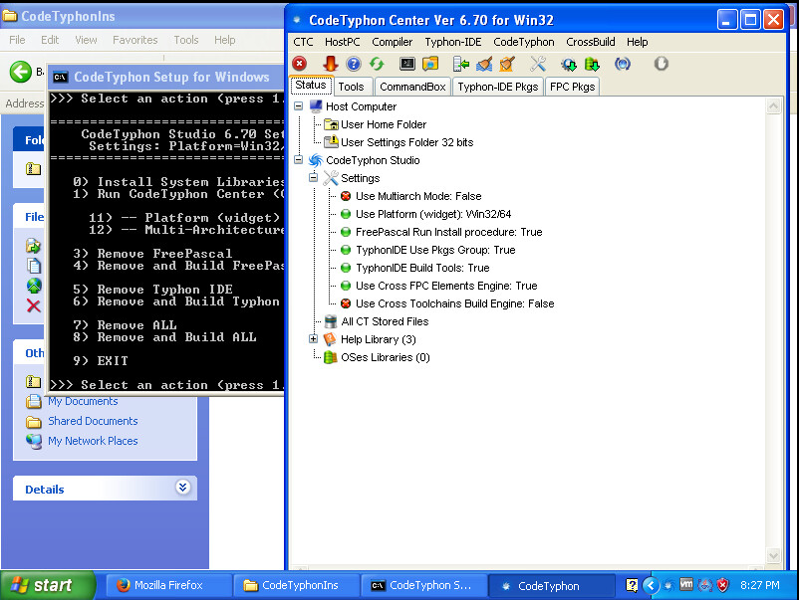Screen dimensions: 799x600
Task: Click the wrench and screwdriver settings icon
Action: (538, 64)
